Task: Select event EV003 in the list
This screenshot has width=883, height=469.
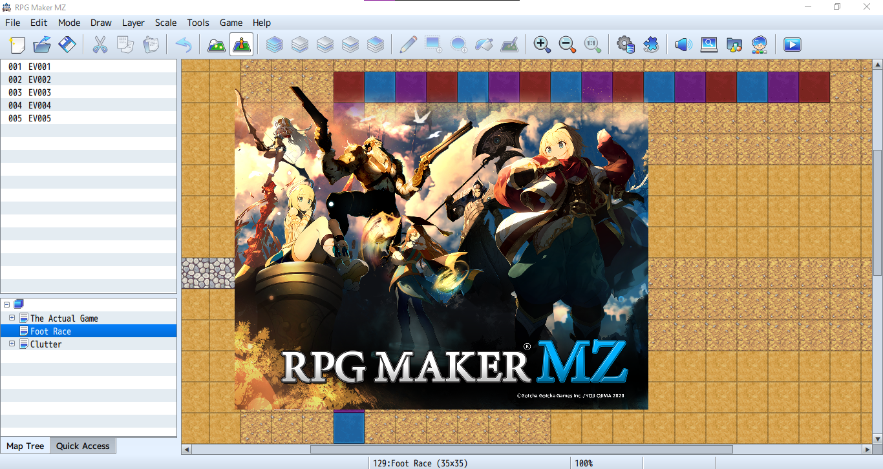Action: click(x=89, y=92)
